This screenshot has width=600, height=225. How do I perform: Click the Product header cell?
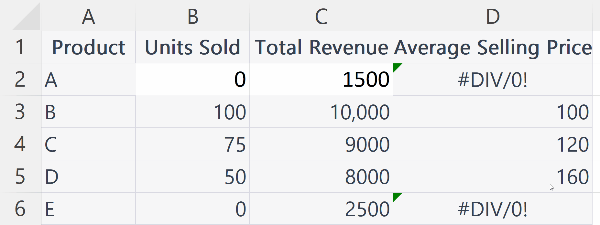(87, 47)
